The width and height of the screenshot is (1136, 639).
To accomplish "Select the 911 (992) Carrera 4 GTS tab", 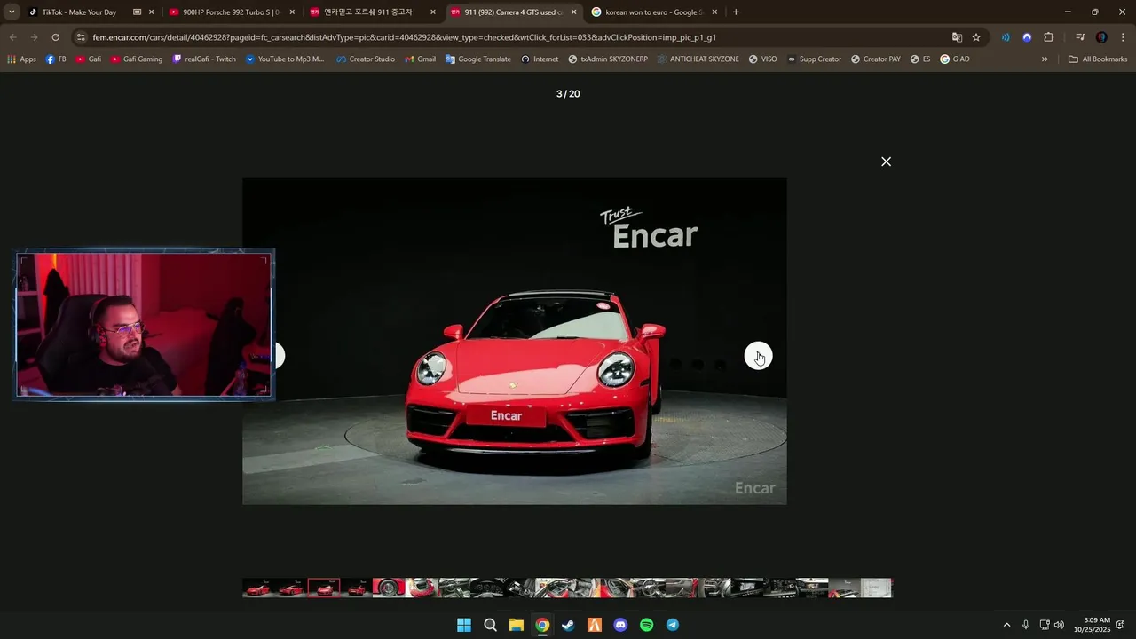I will click(513, 12).
